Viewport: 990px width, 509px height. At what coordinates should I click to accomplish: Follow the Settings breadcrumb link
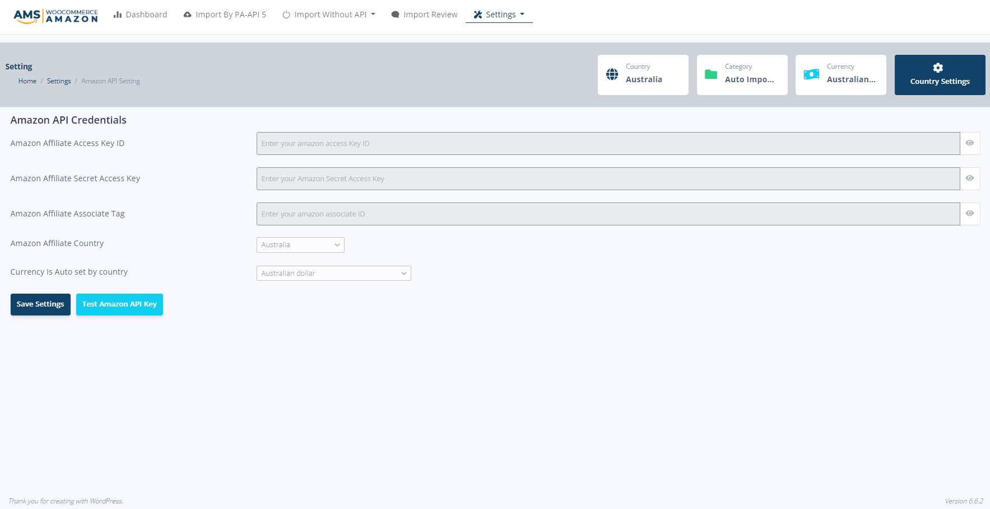(x=59, y=81)
